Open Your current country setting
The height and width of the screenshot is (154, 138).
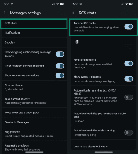(x=35, y=101)
